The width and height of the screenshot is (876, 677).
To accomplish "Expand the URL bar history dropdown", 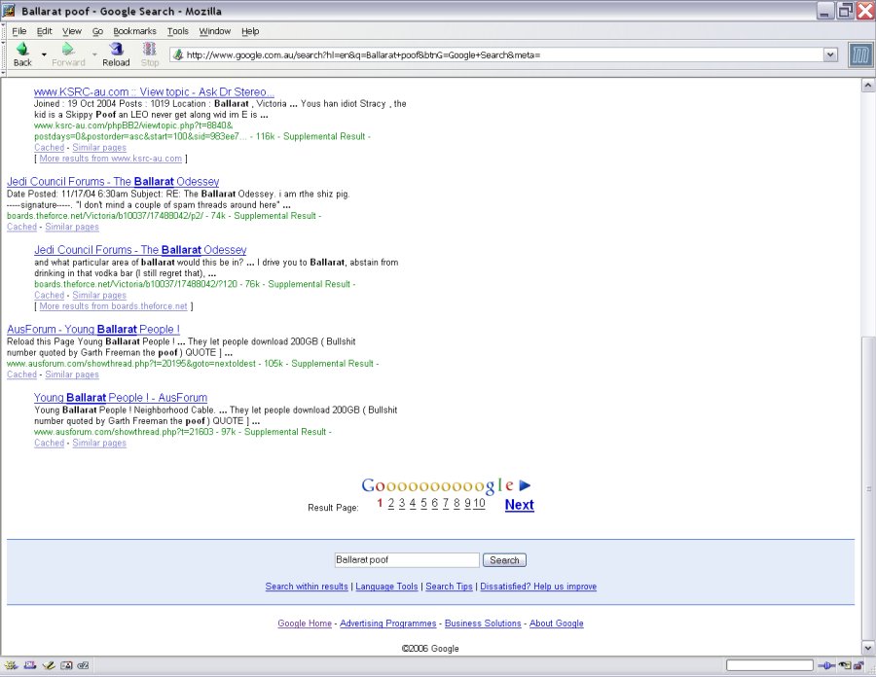I will pos(830,54).
